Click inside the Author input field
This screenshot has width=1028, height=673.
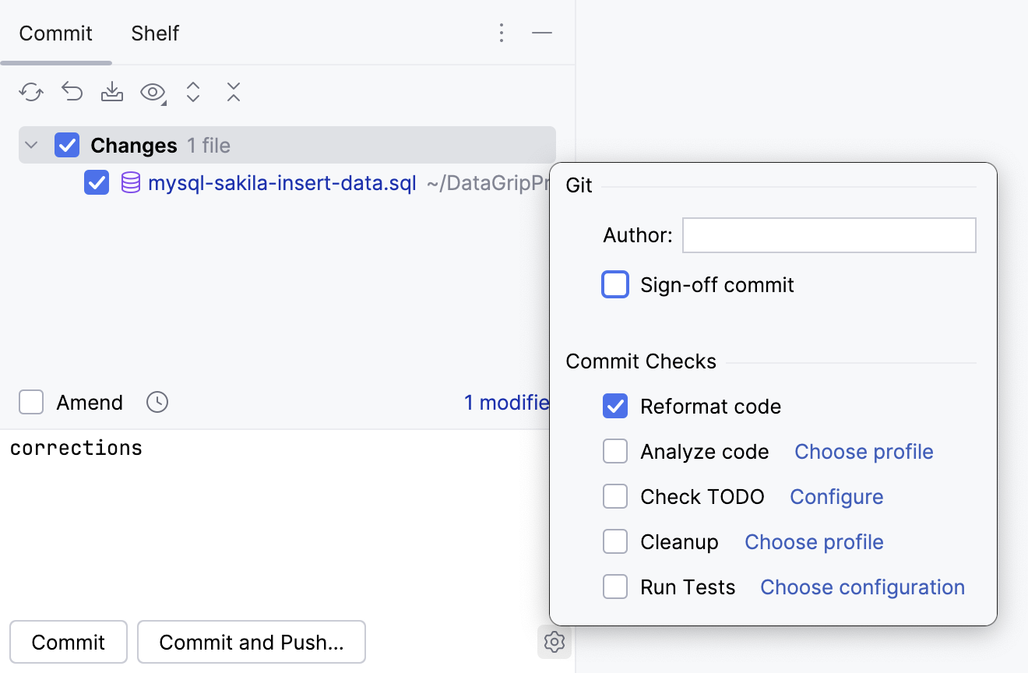tap(829, 234)
